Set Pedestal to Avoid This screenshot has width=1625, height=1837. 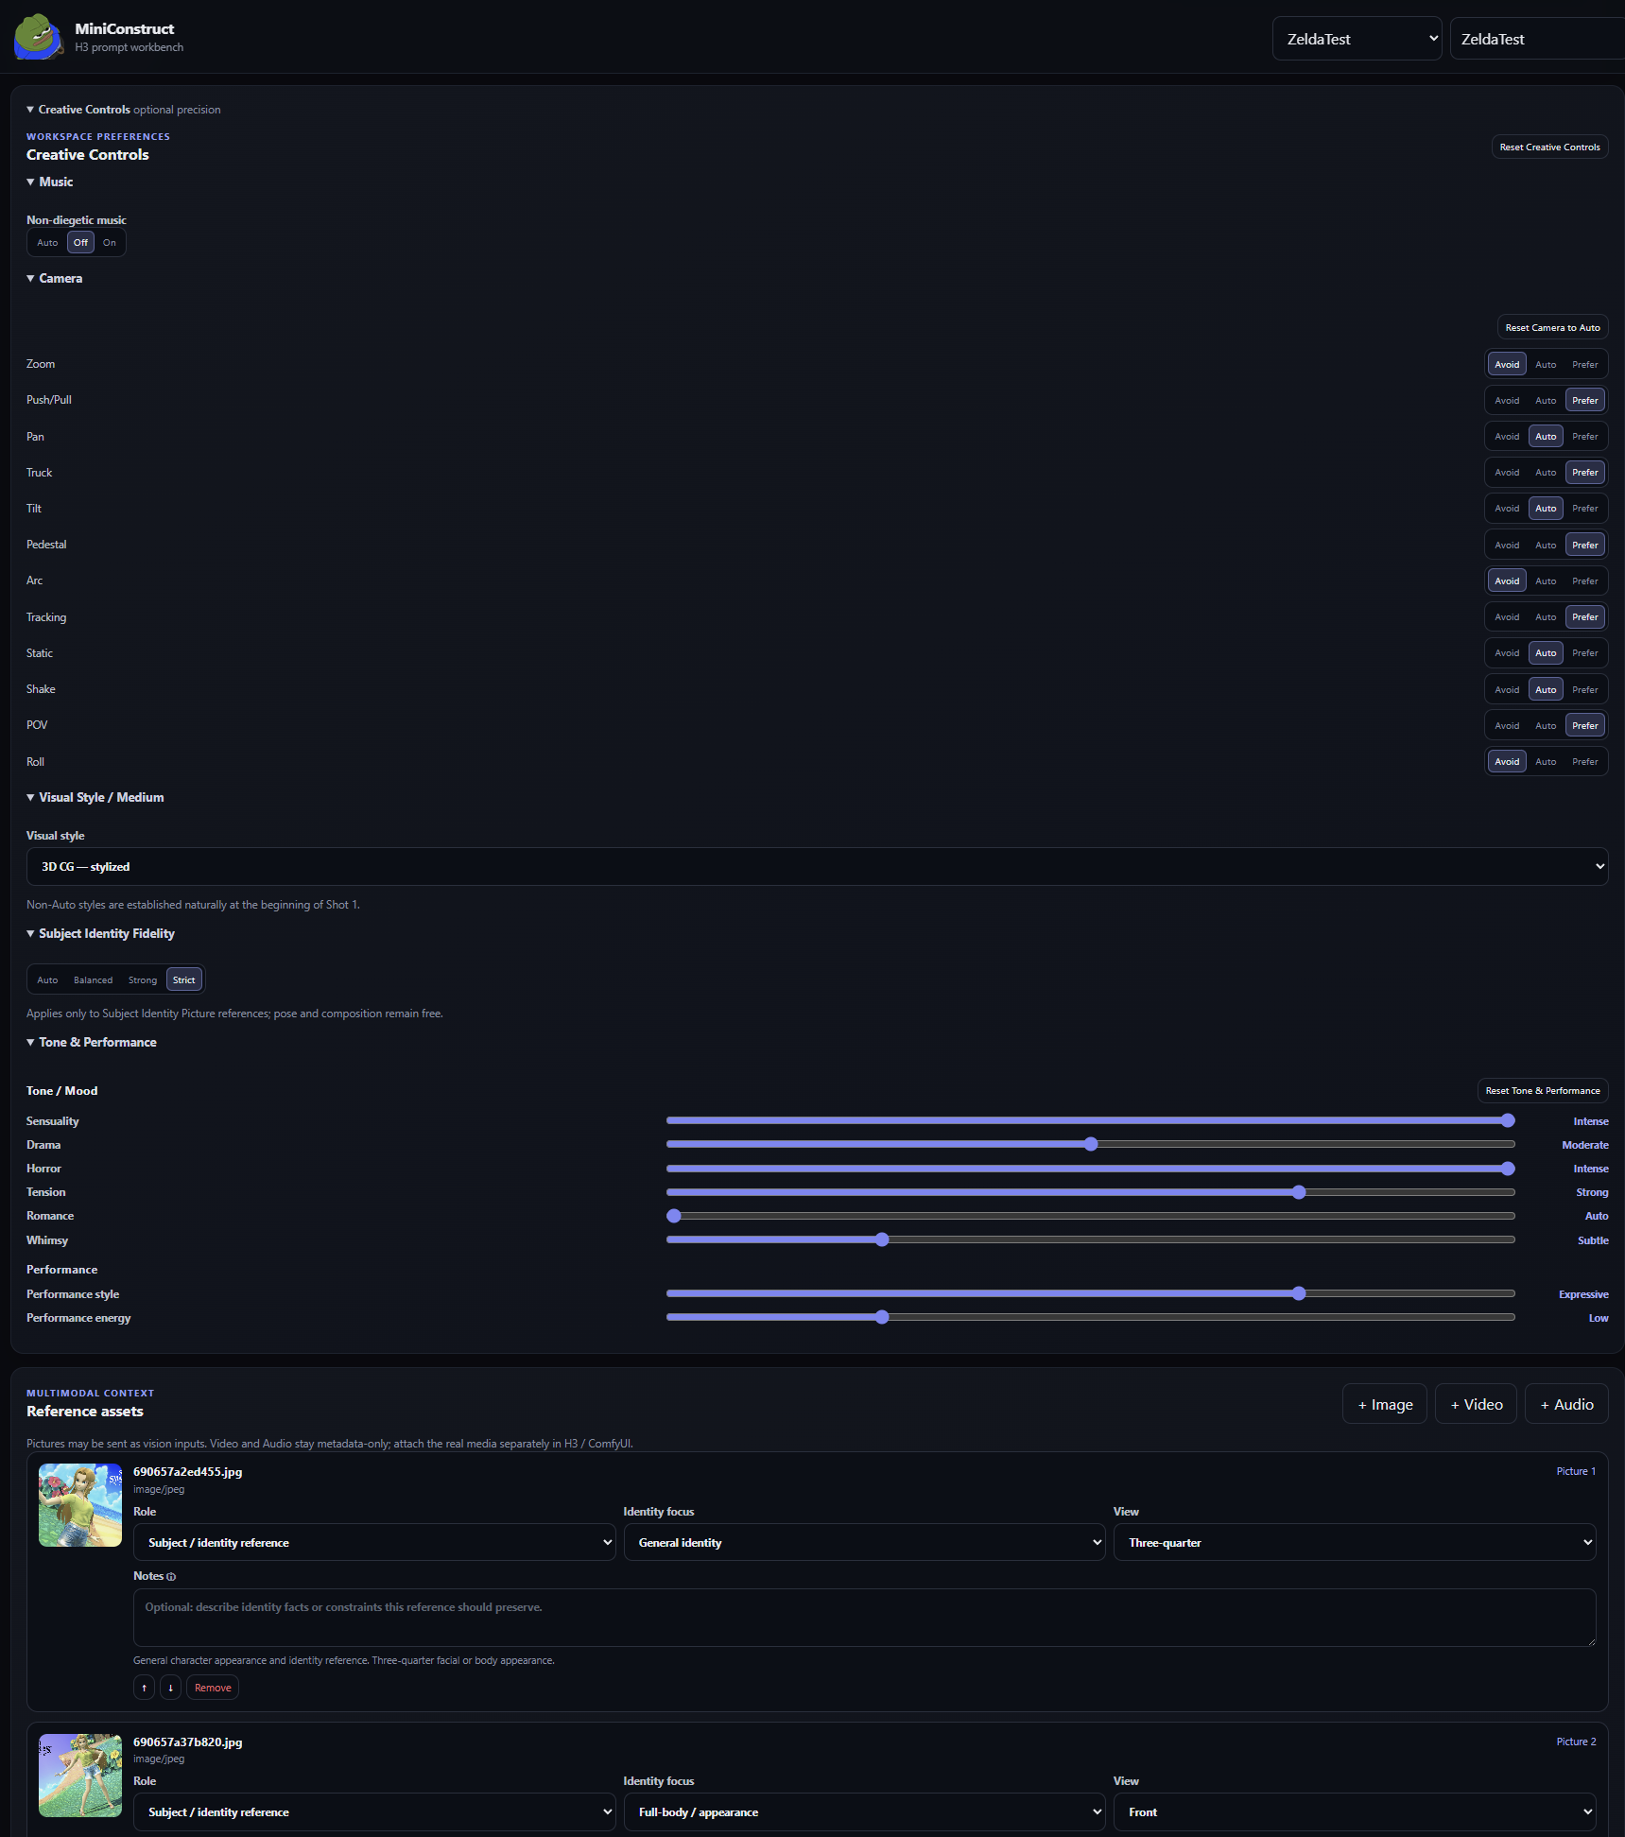tap(1507, 546)
